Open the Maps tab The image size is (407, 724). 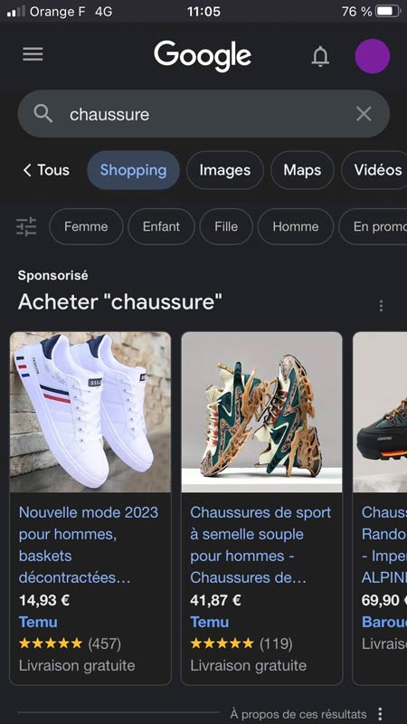click(x=302, y=170)
